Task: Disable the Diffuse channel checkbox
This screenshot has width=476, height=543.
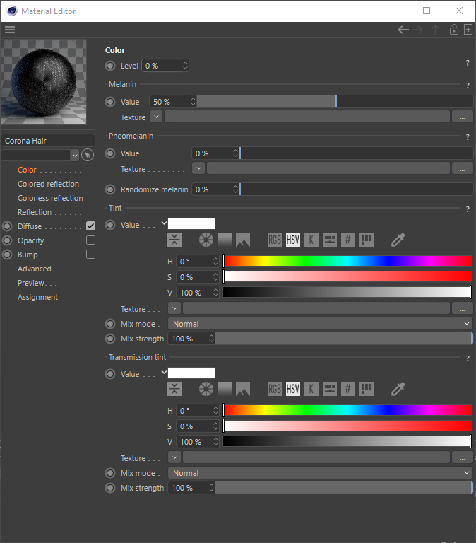Action: [x=90, y=226]
